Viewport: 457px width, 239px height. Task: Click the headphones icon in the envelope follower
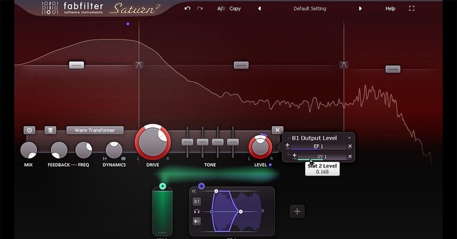[x=197, y=211]
